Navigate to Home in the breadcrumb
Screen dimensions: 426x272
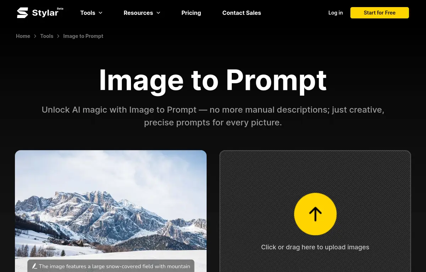click(x=23, y=36)
